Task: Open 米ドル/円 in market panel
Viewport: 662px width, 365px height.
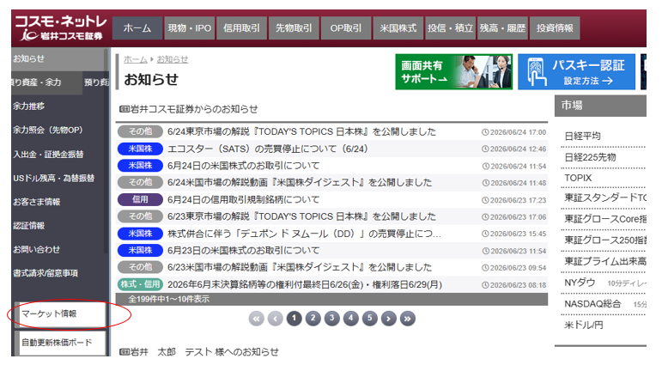Action: pyautogui.click(x=584, y=325)
